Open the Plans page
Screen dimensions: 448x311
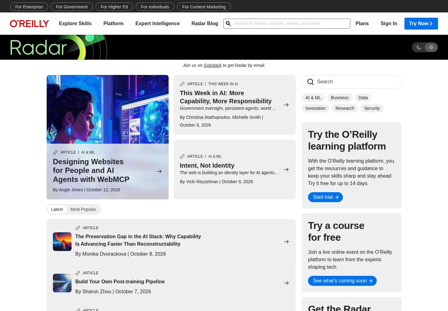point(362,24)
